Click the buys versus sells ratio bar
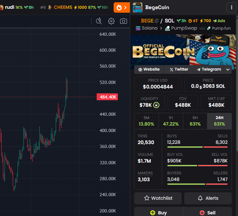Screen dimensions: 238x216 [197, 147]
